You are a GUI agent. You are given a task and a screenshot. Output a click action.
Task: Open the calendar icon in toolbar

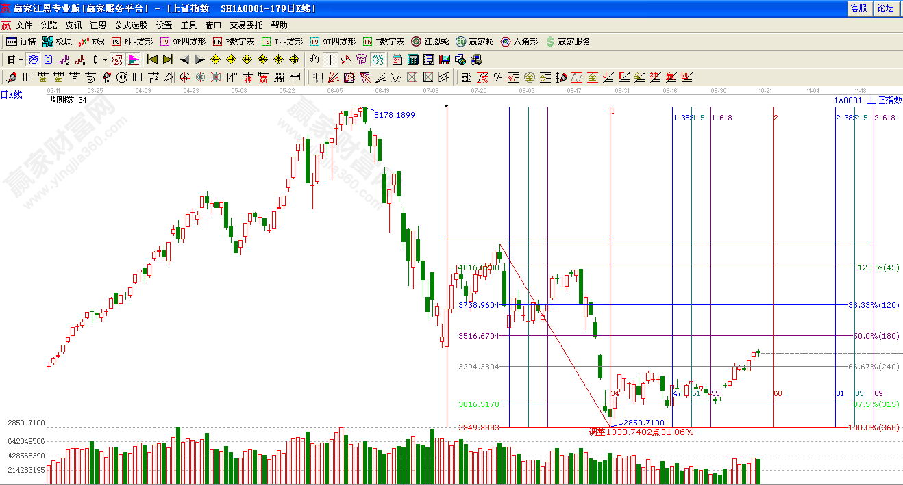397,60
